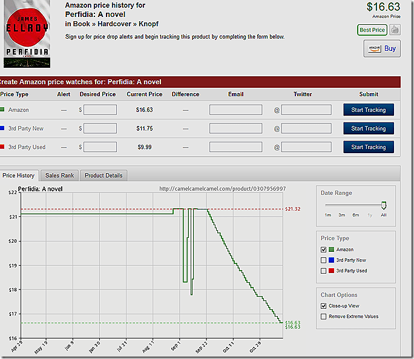Focus the Amazon desired price field

(x=100, y=110)
